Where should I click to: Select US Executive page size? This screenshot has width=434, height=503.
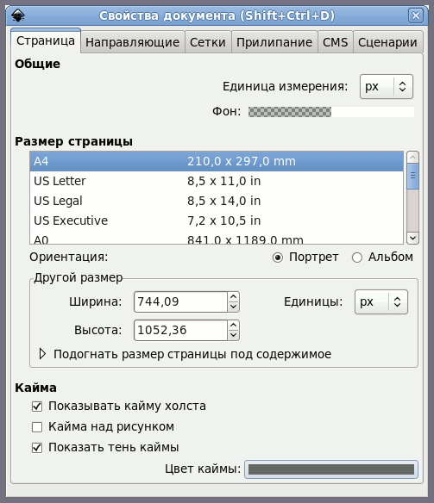click(x=217, y=220)
